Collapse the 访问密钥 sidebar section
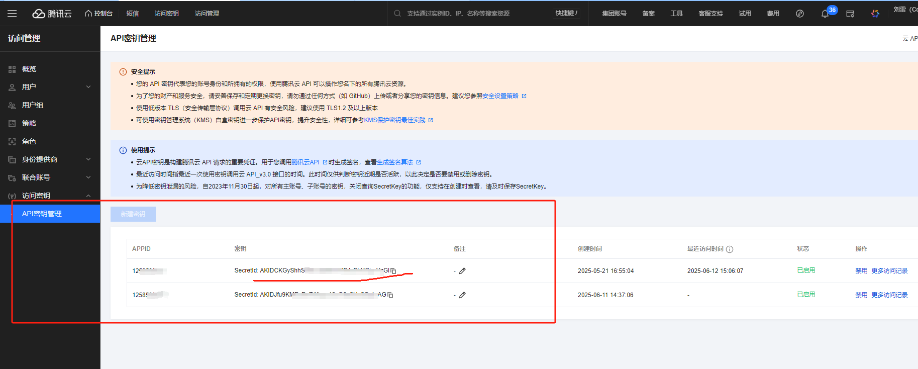Screen dimensions: 918x369 pyautogui.click(x=50, y=196)
